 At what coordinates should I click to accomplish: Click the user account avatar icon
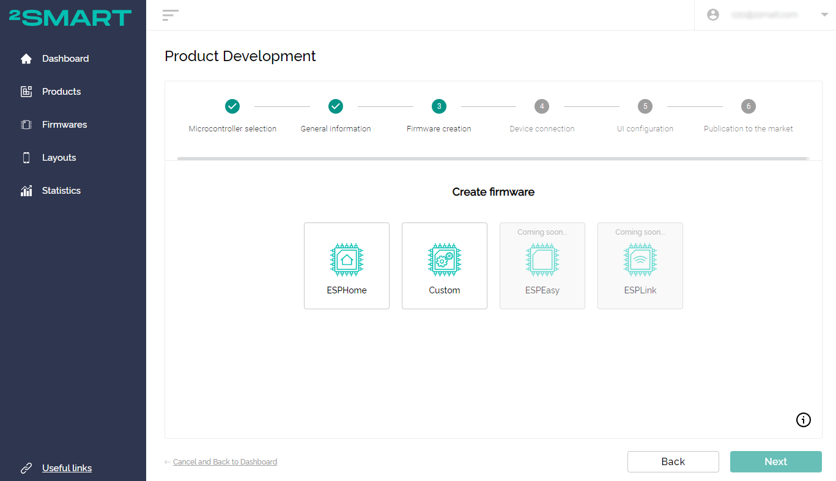point(713,15)
